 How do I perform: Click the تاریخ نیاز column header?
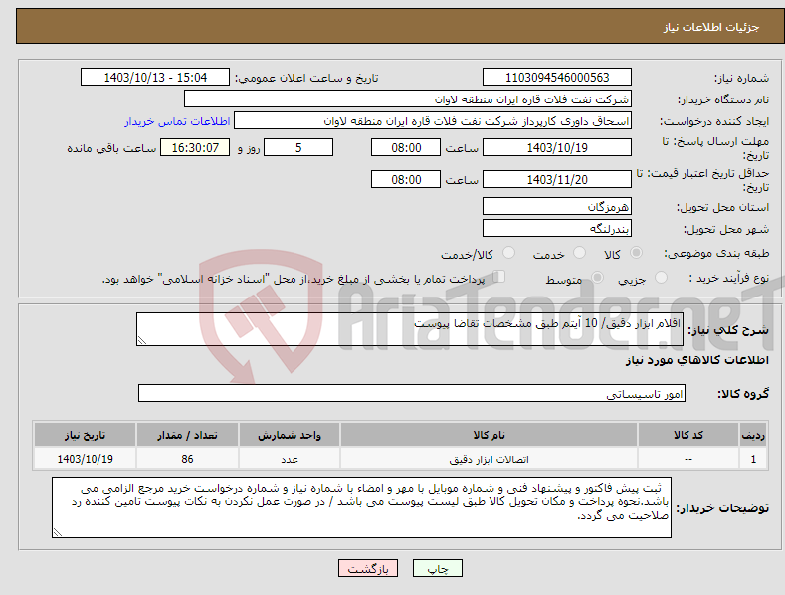click(85, 435)
